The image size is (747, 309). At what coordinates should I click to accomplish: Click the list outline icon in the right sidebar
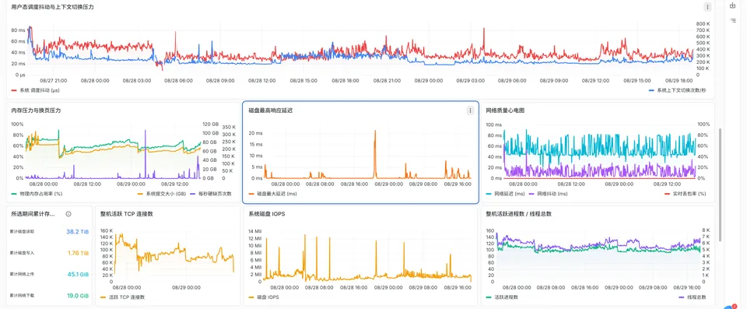pyautogui.click(x=733, y=20)
